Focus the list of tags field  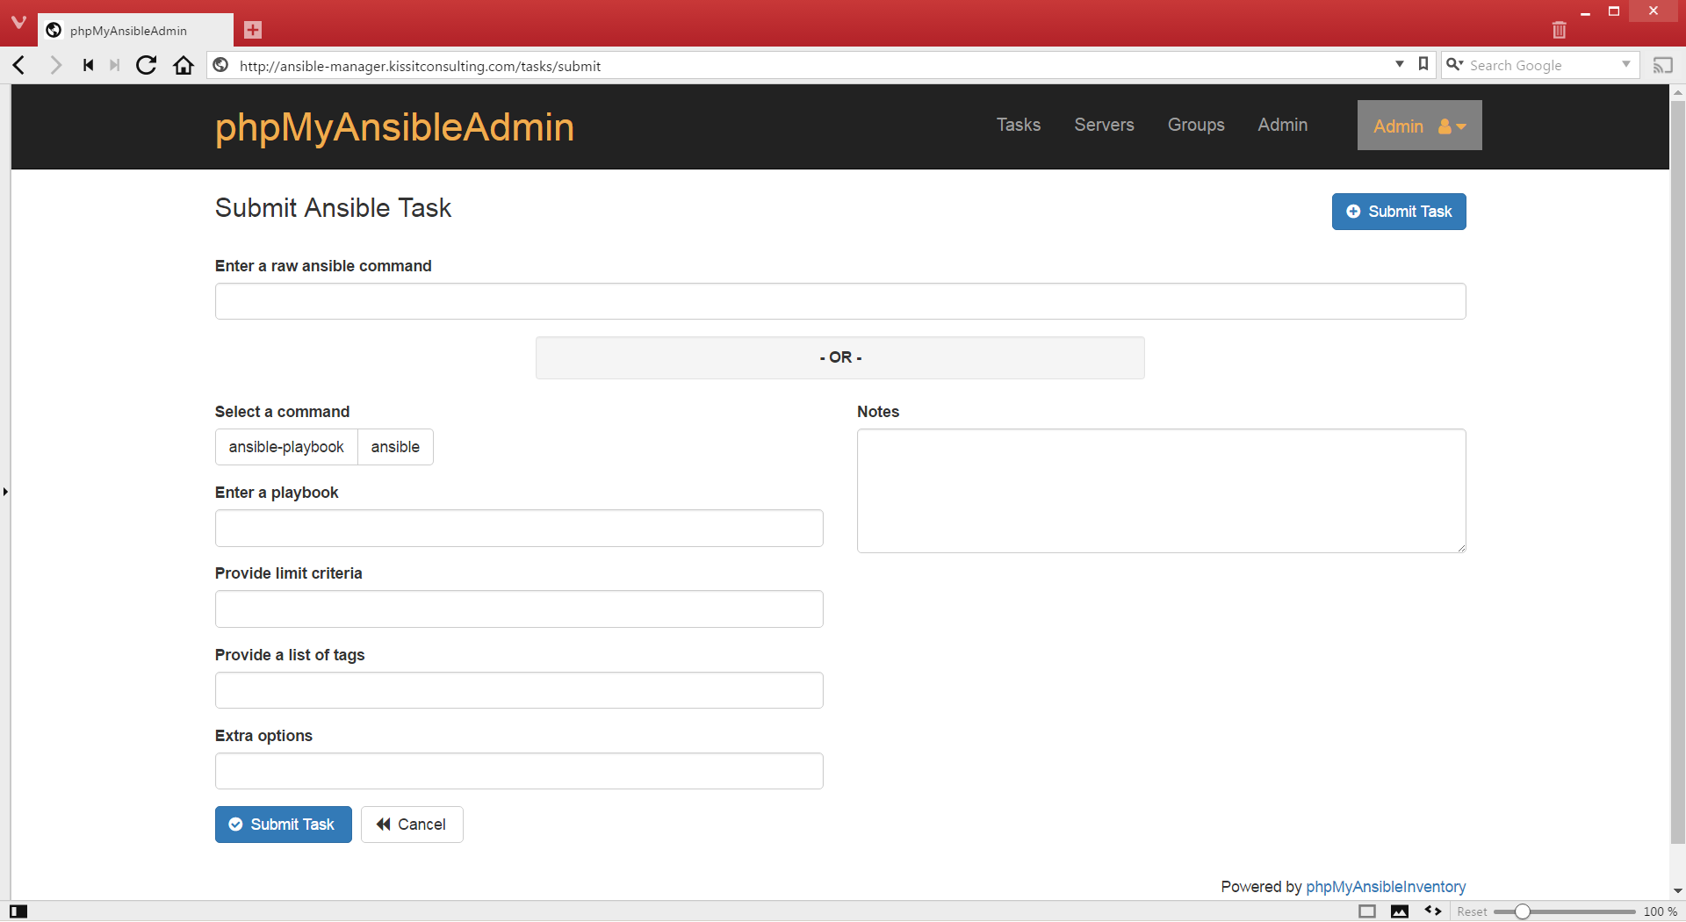519,690
